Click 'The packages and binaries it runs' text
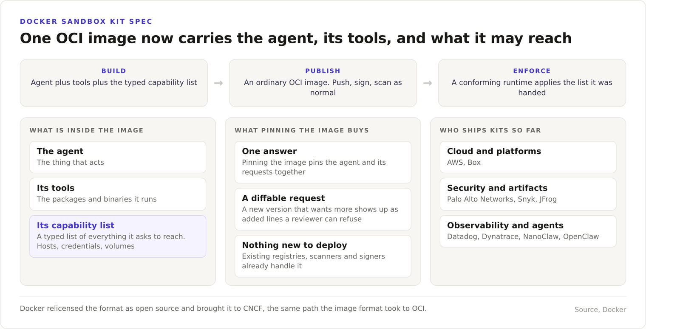Screen dimensions: 680x329 coord(97,199)
